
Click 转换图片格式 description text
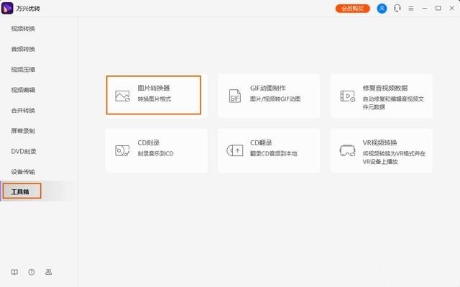pyautogui.click(x=155, y=99)
